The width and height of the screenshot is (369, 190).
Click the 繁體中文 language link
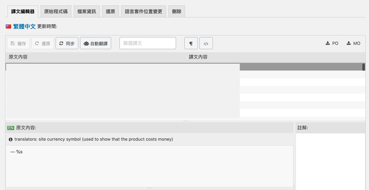(x=24, y=26)
